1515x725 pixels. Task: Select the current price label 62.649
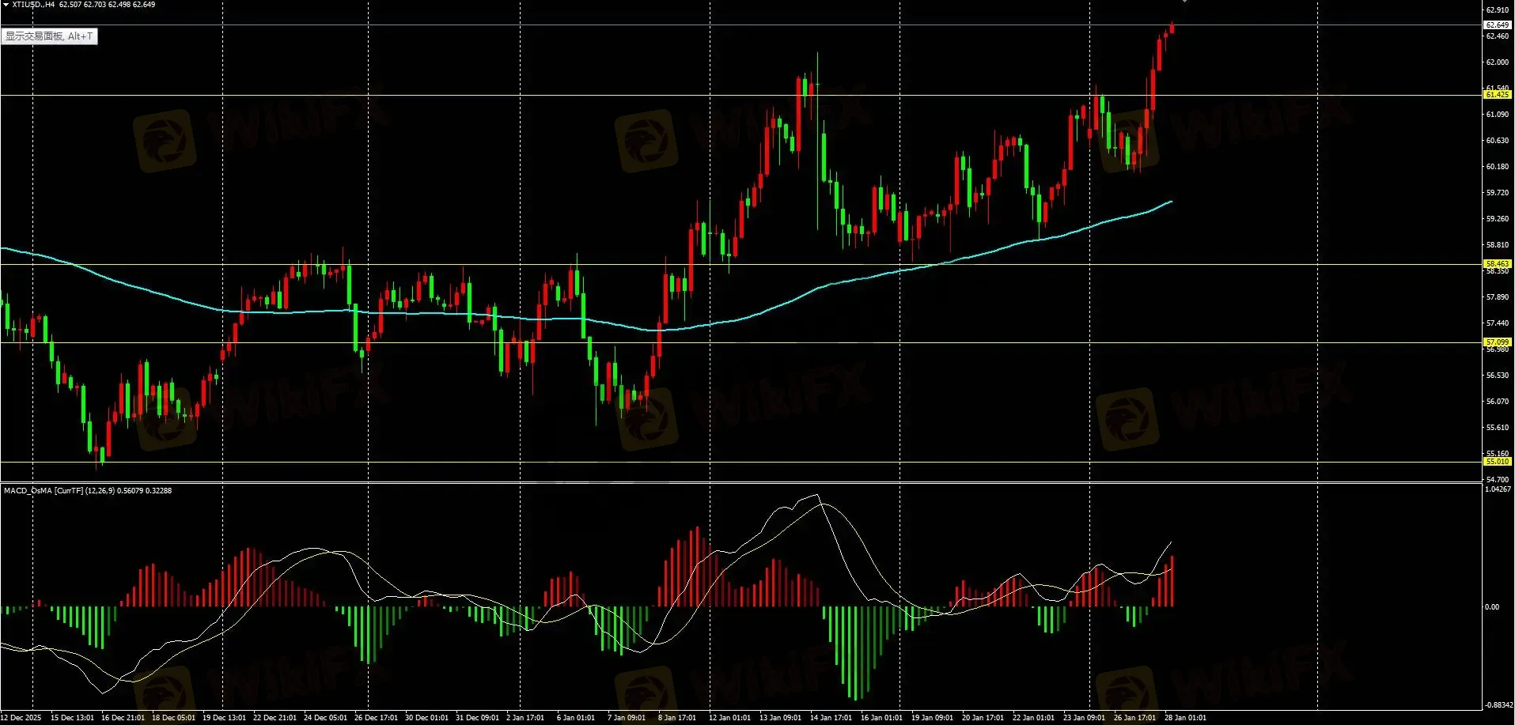(x=1497, y=25)
